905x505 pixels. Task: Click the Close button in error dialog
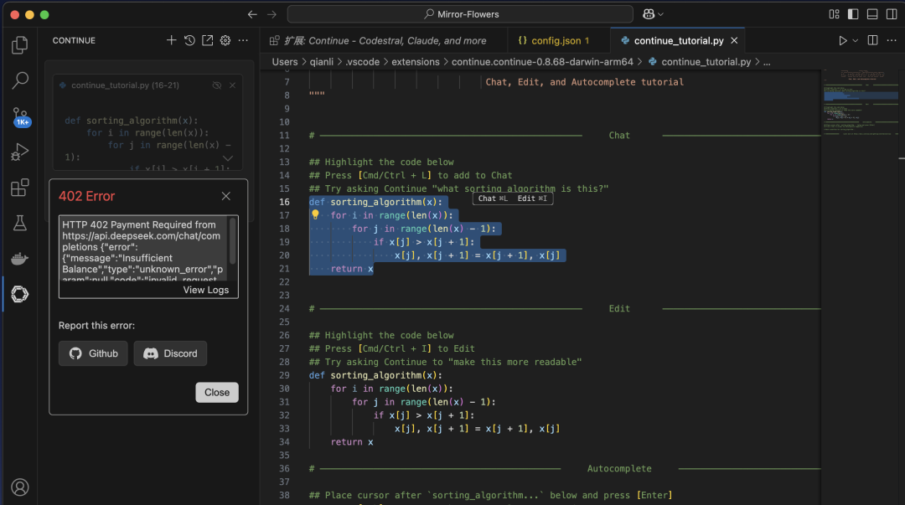[x=217, y=393]
